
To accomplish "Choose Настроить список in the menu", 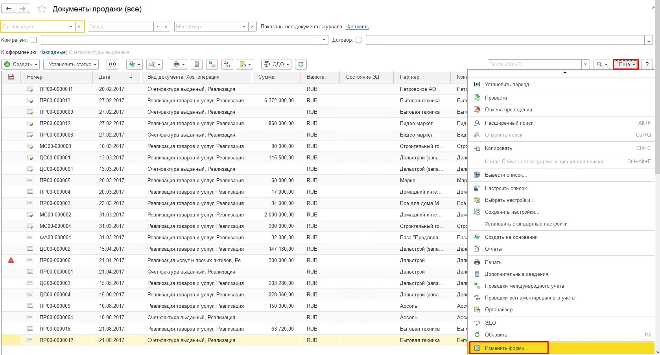I will (508, 188).
